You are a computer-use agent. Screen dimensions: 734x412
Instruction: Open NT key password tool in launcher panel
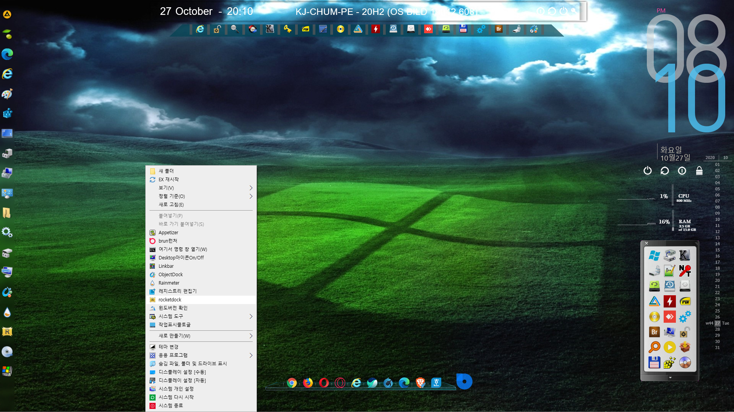(685, 271)
